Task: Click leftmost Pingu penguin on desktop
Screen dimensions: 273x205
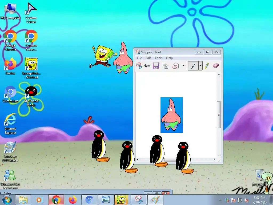Action: (x=100, y=146)
